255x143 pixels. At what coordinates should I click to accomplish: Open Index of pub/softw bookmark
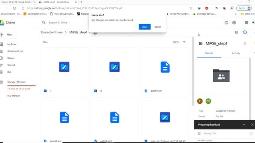click(62, 14)
